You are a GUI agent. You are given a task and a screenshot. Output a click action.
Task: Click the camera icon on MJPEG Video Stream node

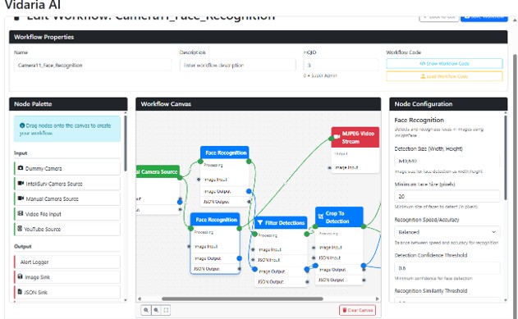pos(337,137)
